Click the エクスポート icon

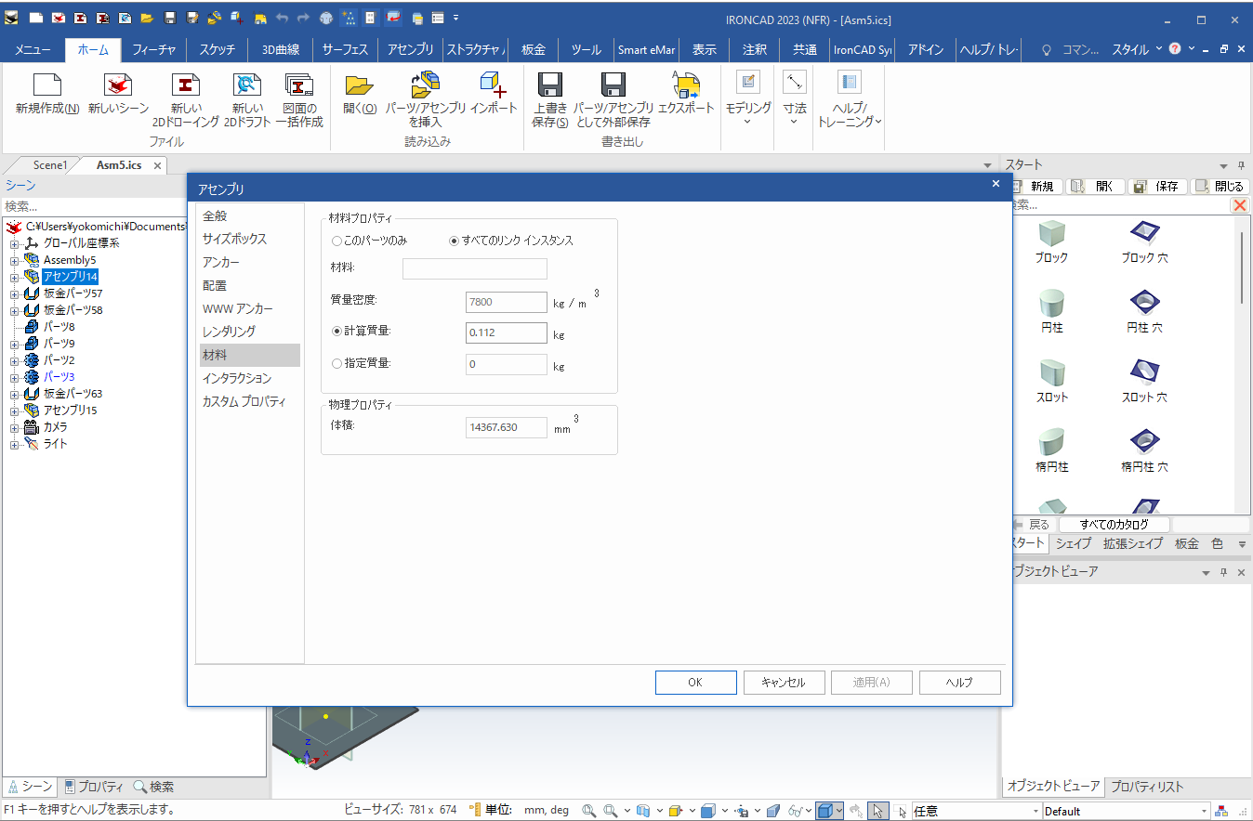coord(686,86)
